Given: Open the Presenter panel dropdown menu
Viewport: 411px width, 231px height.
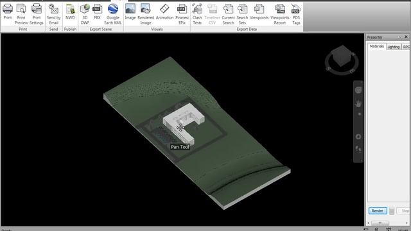Looking at the screenshot, I should coord(400,37).
